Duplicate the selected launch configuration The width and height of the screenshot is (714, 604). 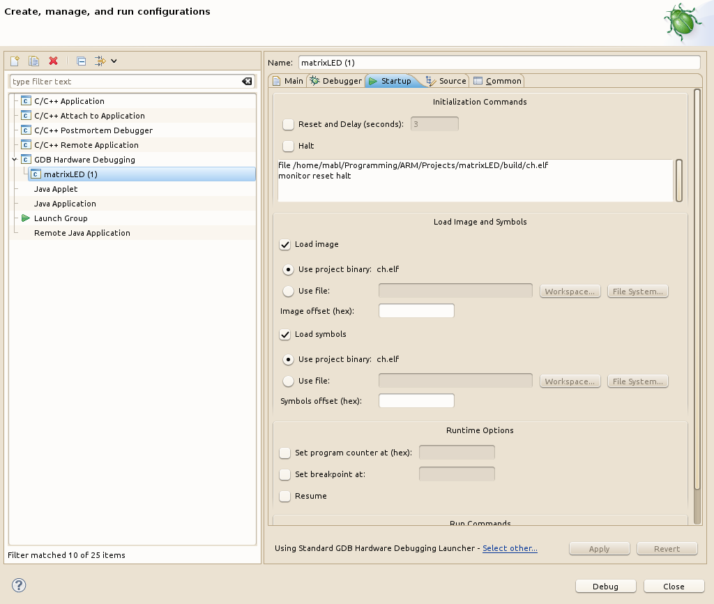[x=33, y=61]
